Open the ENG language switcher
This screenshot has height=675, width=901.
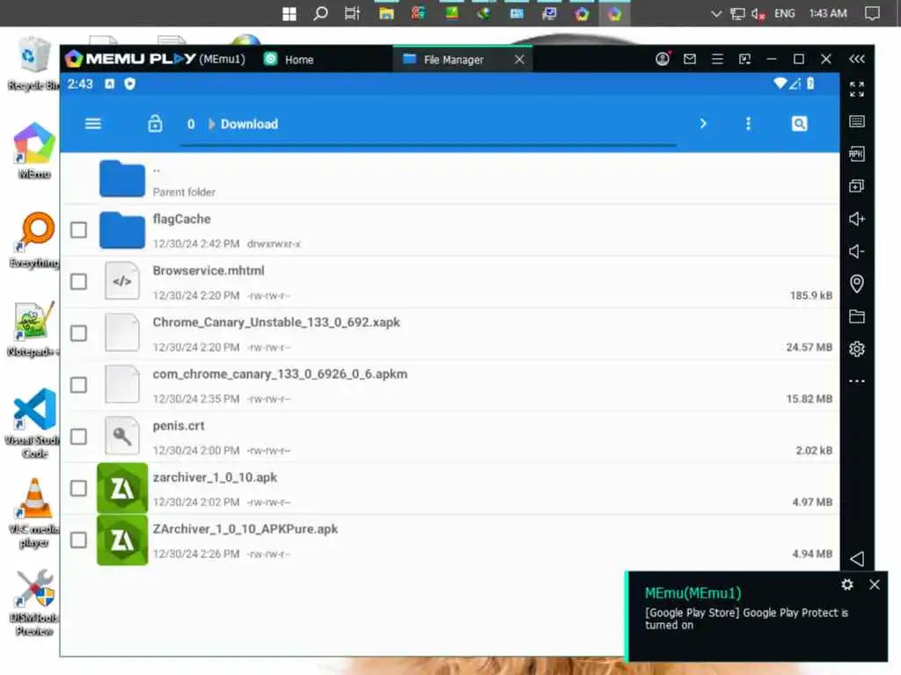784,13
